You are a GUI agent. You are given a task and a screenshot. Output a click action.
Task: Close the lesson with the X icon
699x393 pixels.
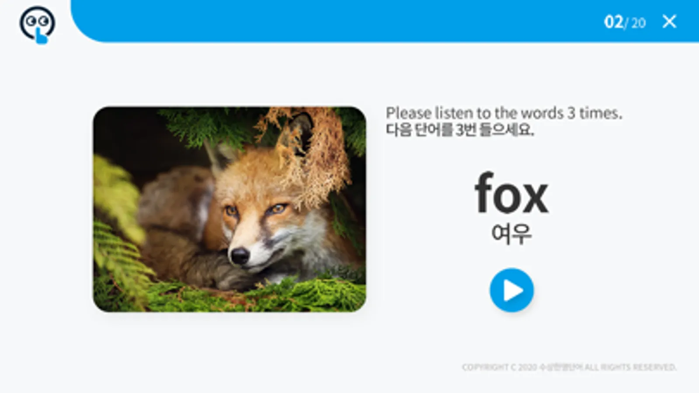point(669,21)
